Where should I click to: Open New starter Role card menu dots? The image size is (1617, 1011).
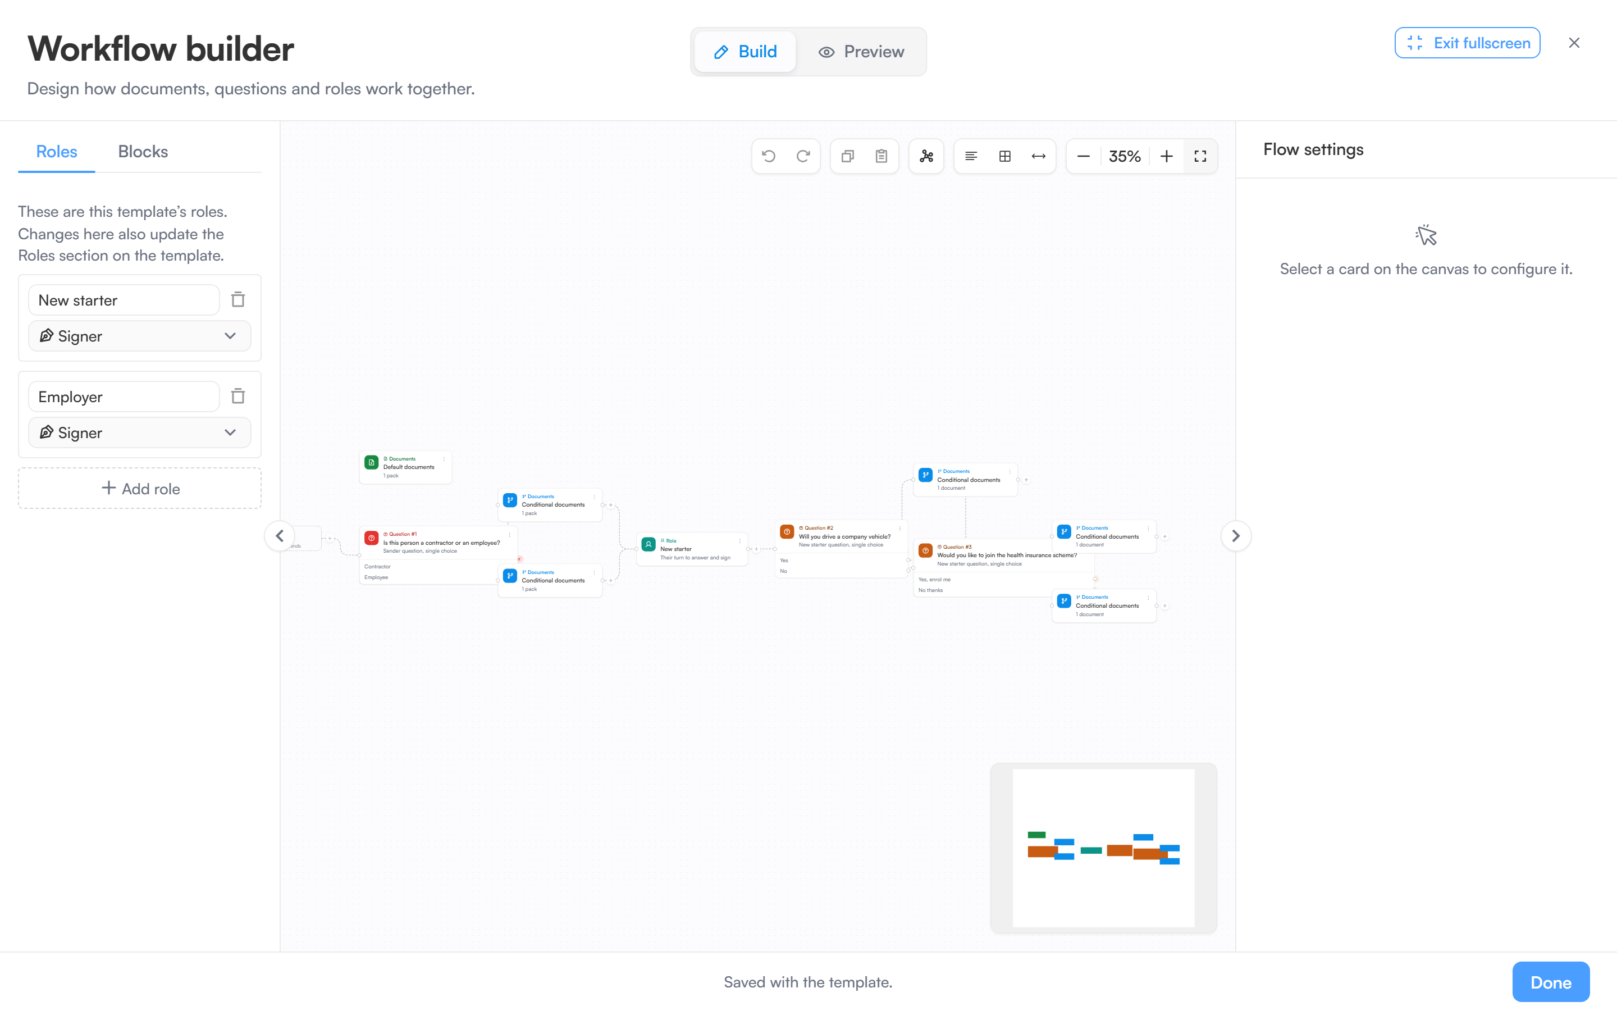tap(739, 541)
